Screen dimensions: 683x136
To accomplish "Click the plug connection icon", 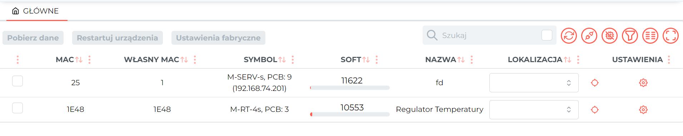I will [589, 36].
